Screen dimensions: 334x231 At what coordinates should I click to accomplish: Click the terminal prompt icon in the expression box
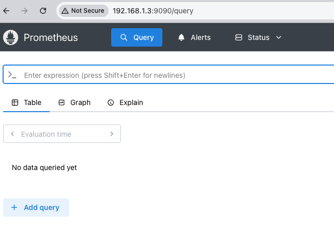(12, 75)
